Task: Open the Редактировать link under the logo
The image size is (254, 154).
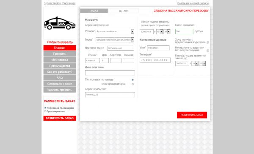Action: tap(60, 42)
